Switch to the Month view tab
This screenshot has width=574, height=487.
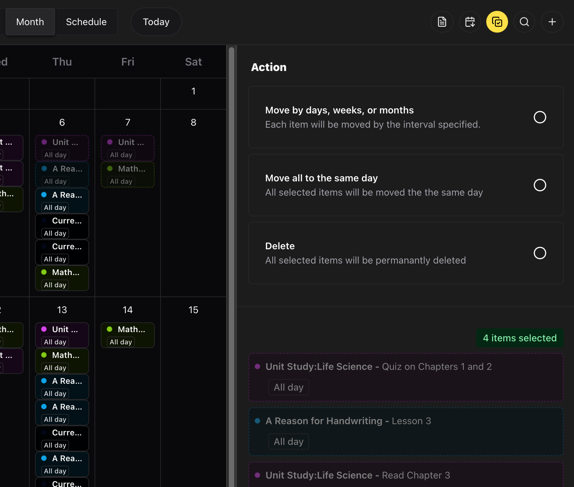click(30, 22)
